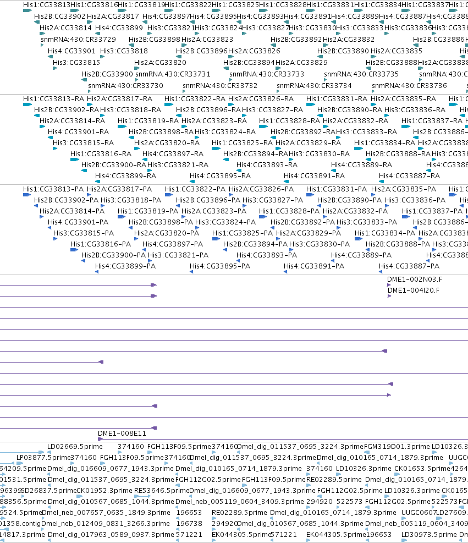Select protein His4:CG33887-PA
The height and width of the screenshot is (543, 468).
tap(409, 266)
